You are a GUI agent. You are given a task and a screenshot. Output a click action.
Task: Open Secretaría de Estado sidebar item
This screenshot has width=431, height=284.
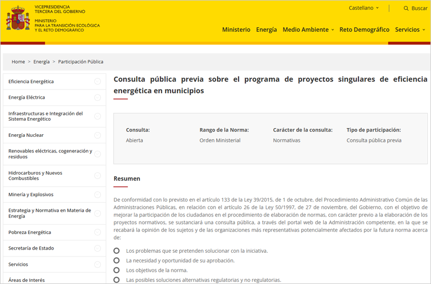31,248
